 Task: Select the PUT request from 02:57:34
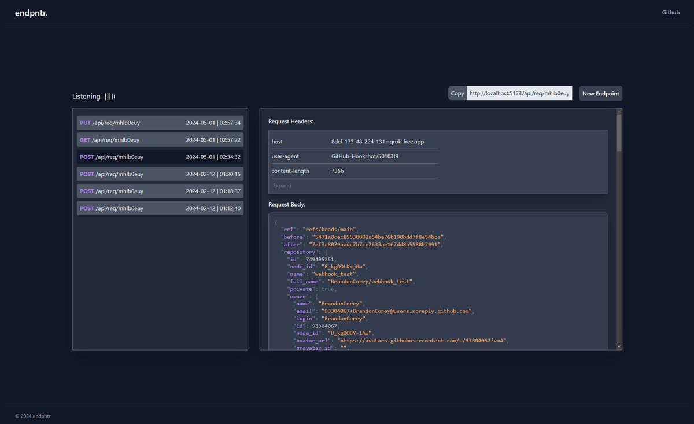pos(160,123)
